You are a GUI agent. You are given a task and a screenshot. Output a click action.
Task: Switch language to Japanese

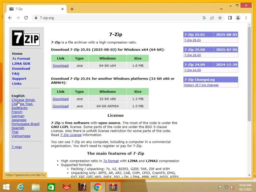19,120
